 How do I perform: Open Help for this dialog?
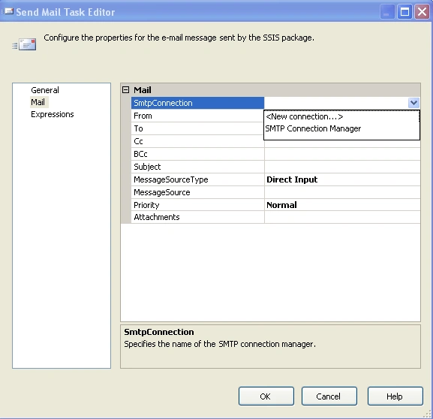tap(395, 396)
